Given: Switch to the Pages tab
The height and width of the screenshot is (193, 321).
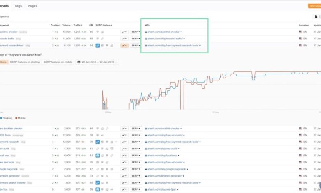Looking at the screenshot, I should tap(33, 6).
